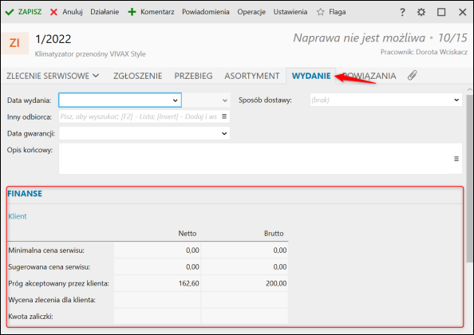Open the Sposób dostawy dropdown
Image resolution: width=474 pixels, height=335 pixels.
click(x=456, y=100)
